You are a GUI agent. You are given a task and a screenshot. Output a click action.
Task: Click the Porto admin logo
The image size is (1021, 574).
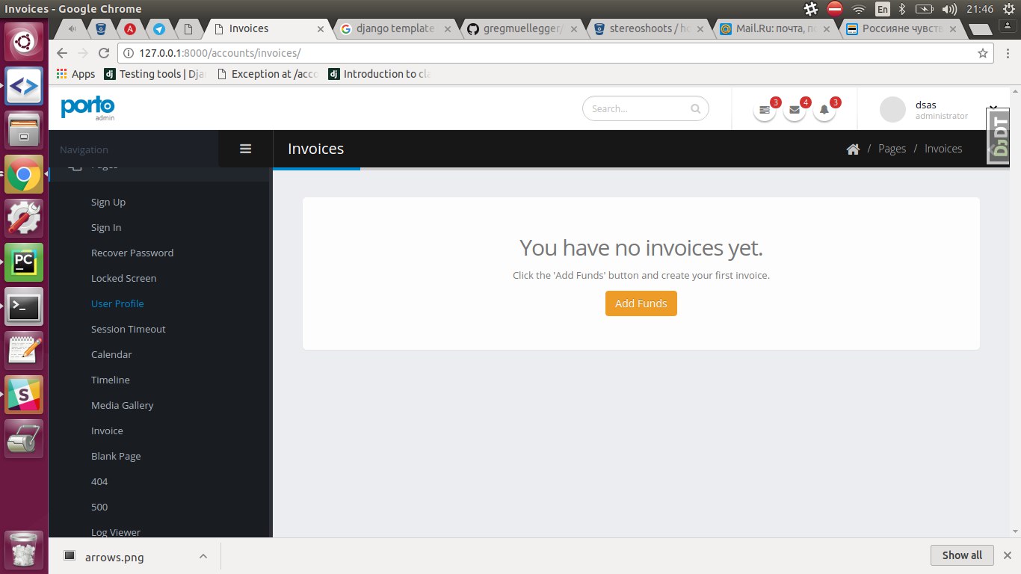87,108
